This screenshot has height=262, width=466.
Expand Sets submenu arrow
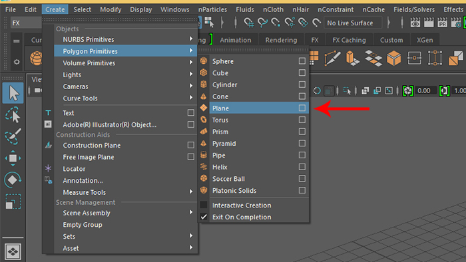coord(191,235)
